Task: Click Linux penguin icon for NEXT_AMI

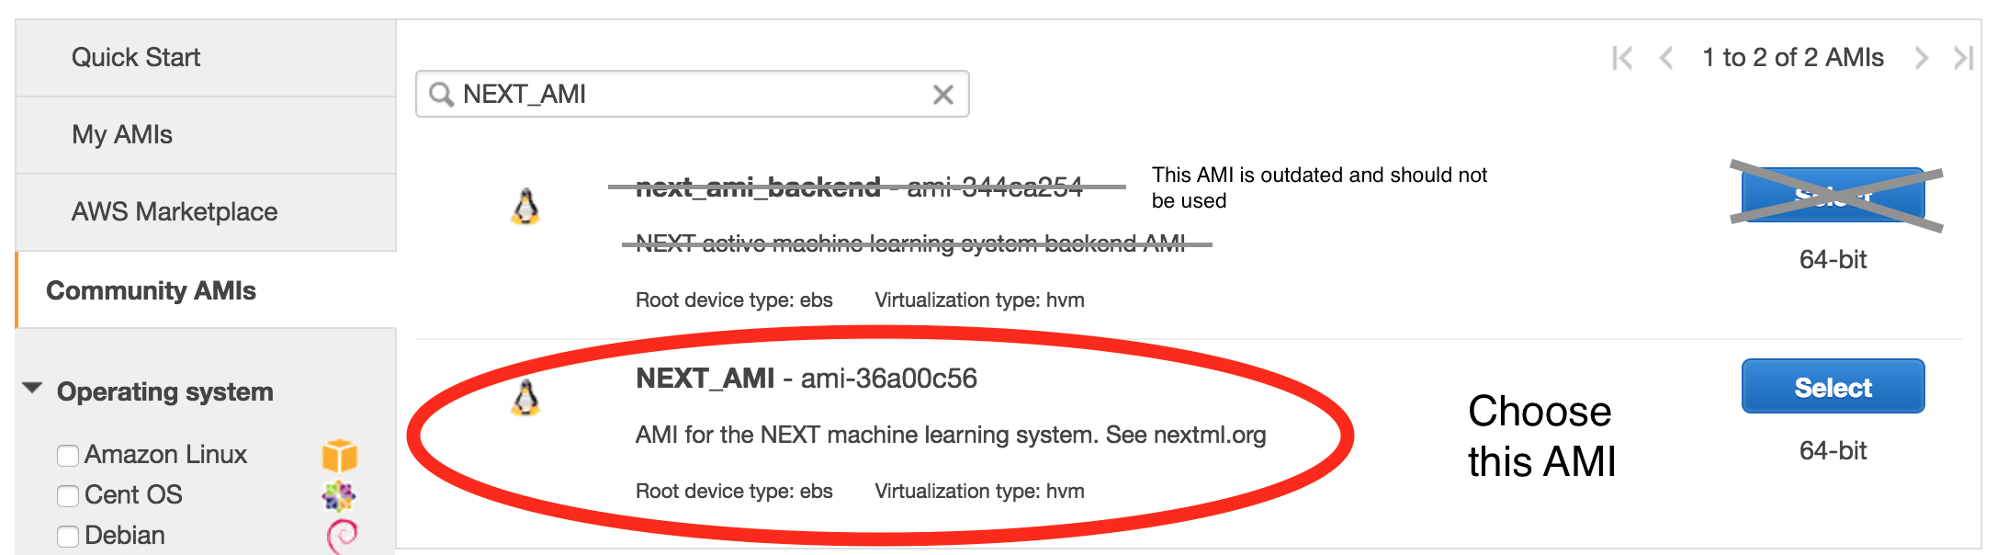Action: pyautogui.click(x=525, y=398)
